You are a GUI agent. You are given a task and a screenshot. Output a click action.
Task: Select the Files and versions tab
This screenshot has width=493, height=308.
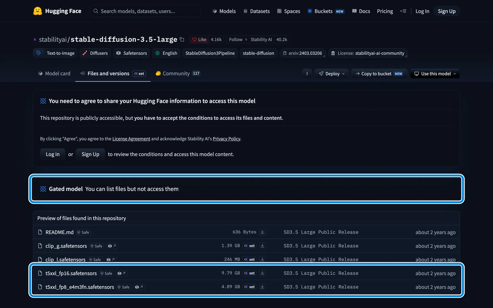(113, 73)
